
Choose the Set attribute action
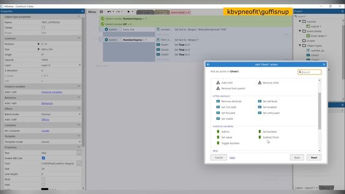267,101
